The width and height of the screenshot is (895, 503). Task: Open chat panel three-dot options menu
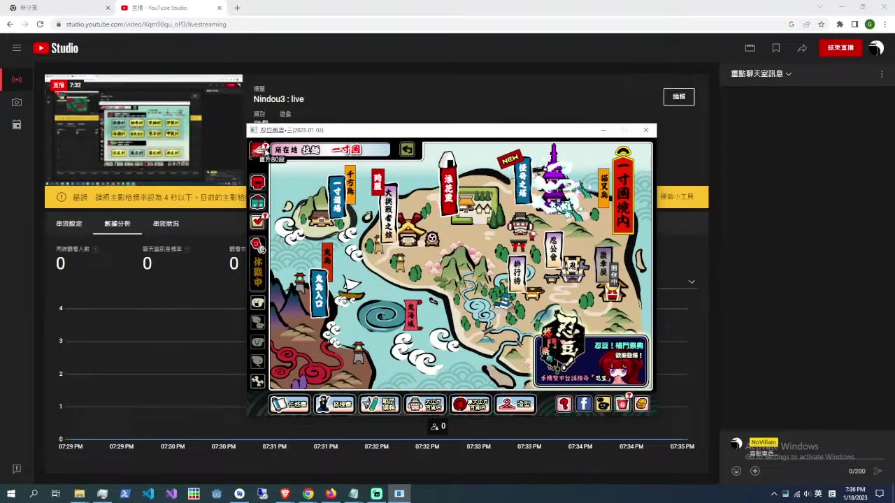pos(882,73)
